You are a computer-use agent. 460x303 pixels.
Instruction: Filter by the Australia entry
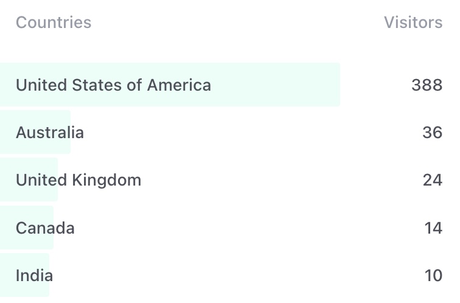(x=50, y=133)
